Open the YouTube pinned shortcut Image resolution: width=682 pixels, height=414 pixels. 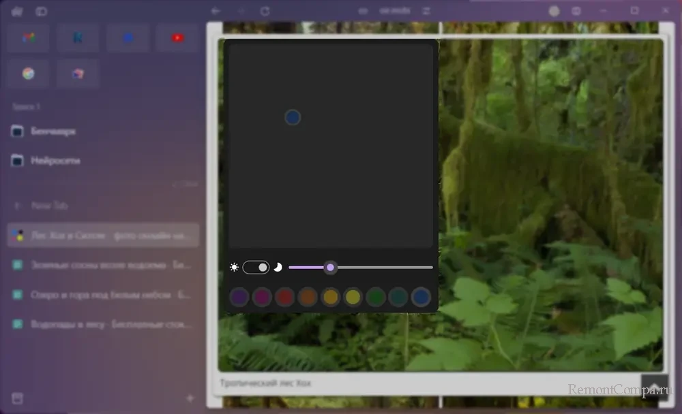177,38
